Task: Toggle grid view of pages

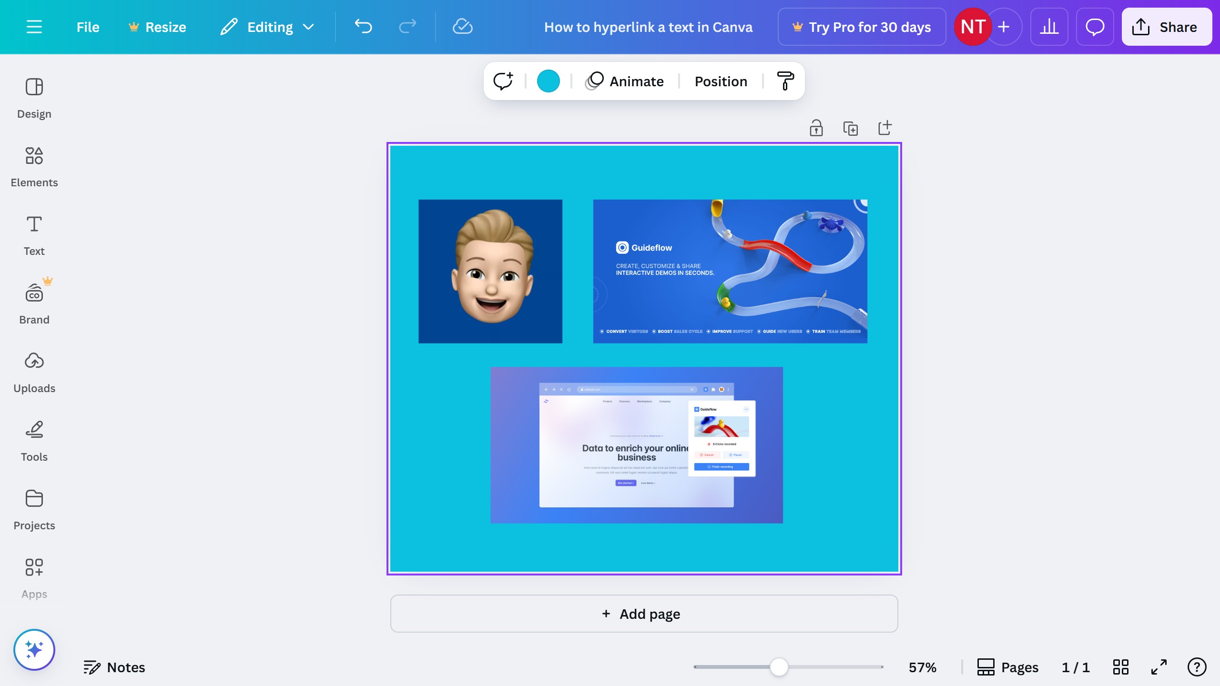Action: (1120, 667)
